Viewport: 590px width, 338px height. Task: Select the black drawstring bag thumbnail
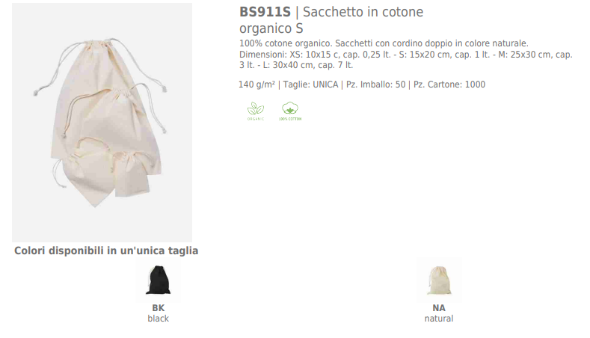tap(158, 280)
